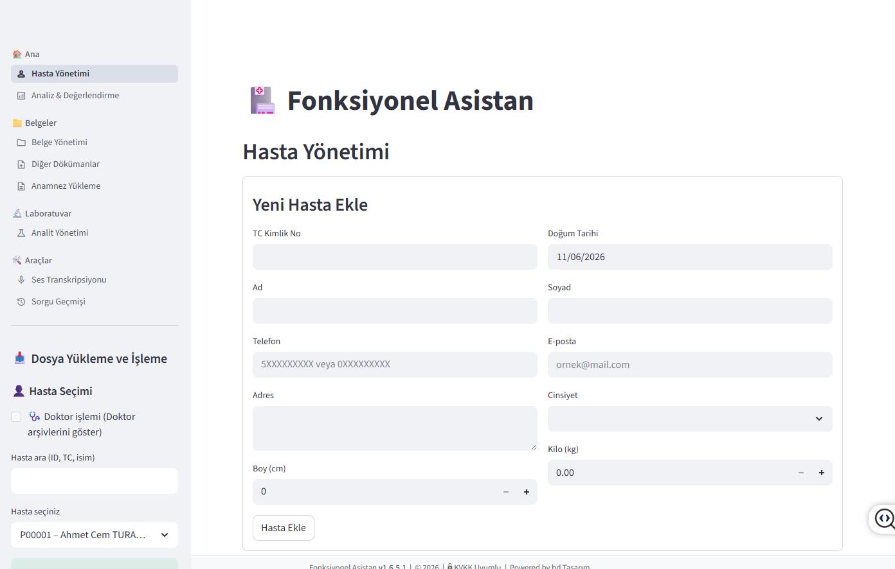Enable Doktor işlemi checkbox

click(x=16, y=417)
